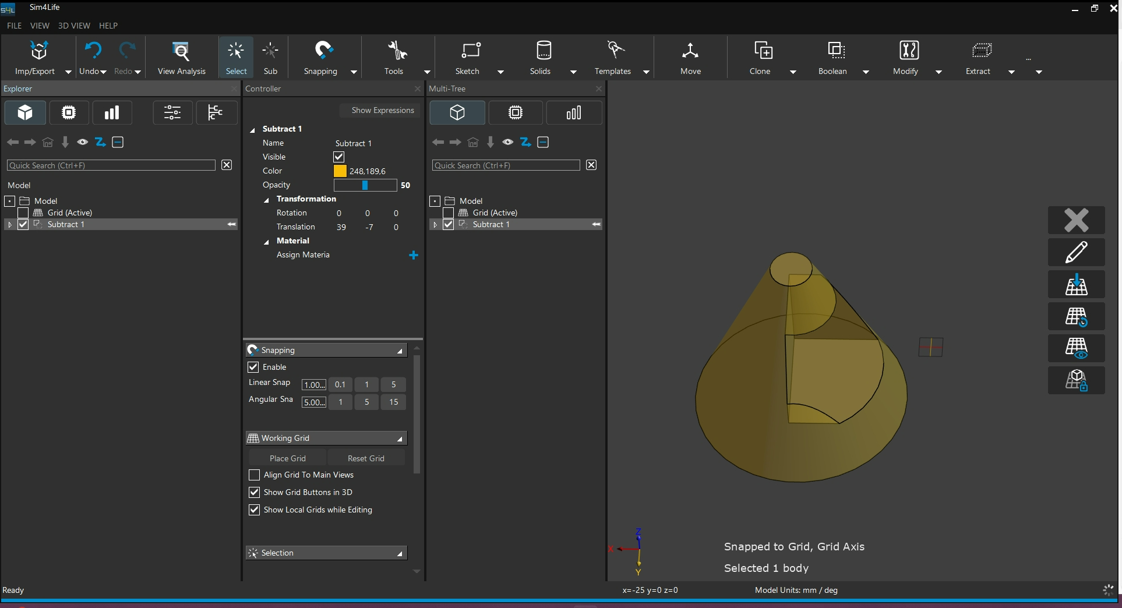Open the FILE menu
The image size is (1122, 608).
pos(14,26)
